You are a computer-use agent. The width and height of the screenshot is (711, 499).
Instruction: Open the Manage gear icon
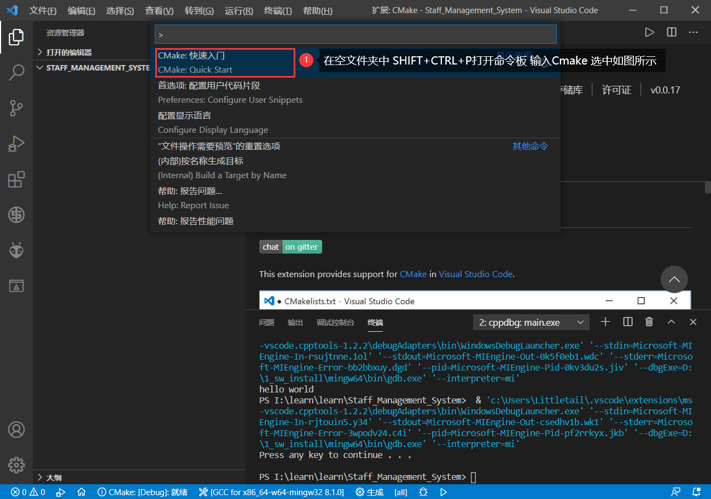tap(16, 465)
